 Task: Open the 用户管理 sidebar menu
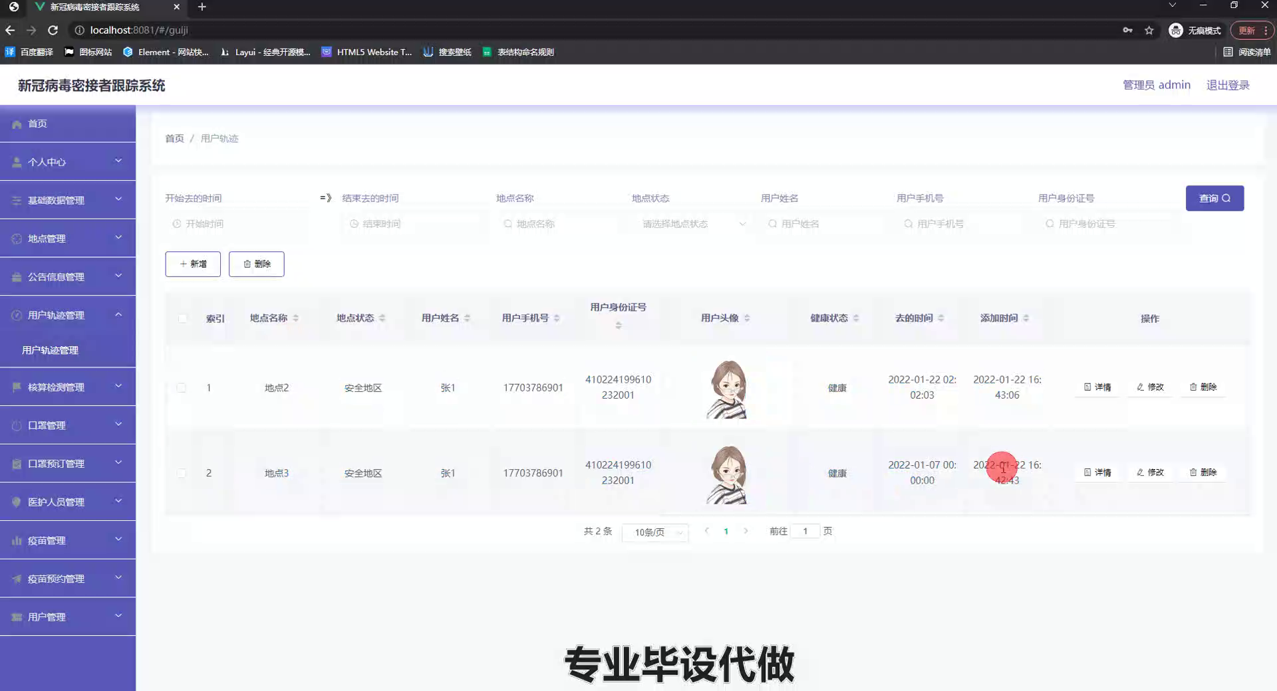(x=68, y=617)
